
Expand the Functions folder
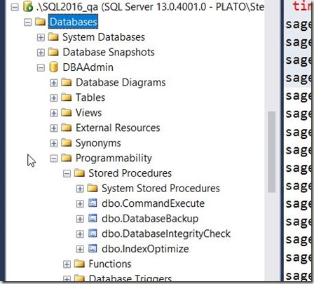pyautogui.click(x=67, y=264)
